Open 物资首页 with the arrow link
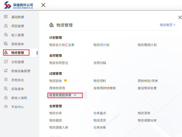 tap(167, 25)
